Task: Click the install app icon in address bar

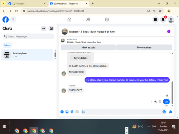Action: click(149, 11)
